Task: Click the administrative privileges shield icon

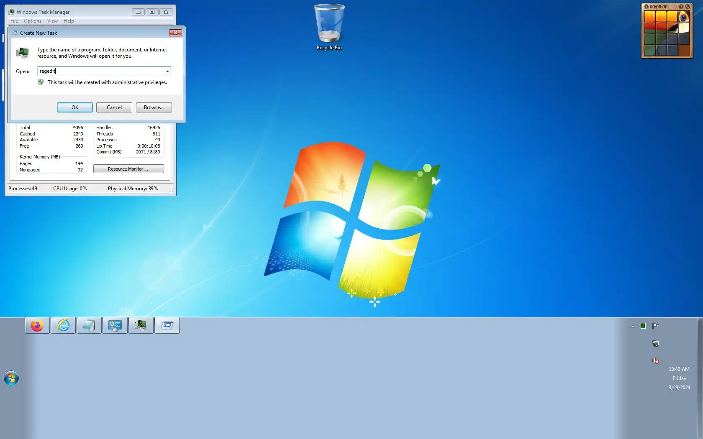Action: tap(41, 82)
